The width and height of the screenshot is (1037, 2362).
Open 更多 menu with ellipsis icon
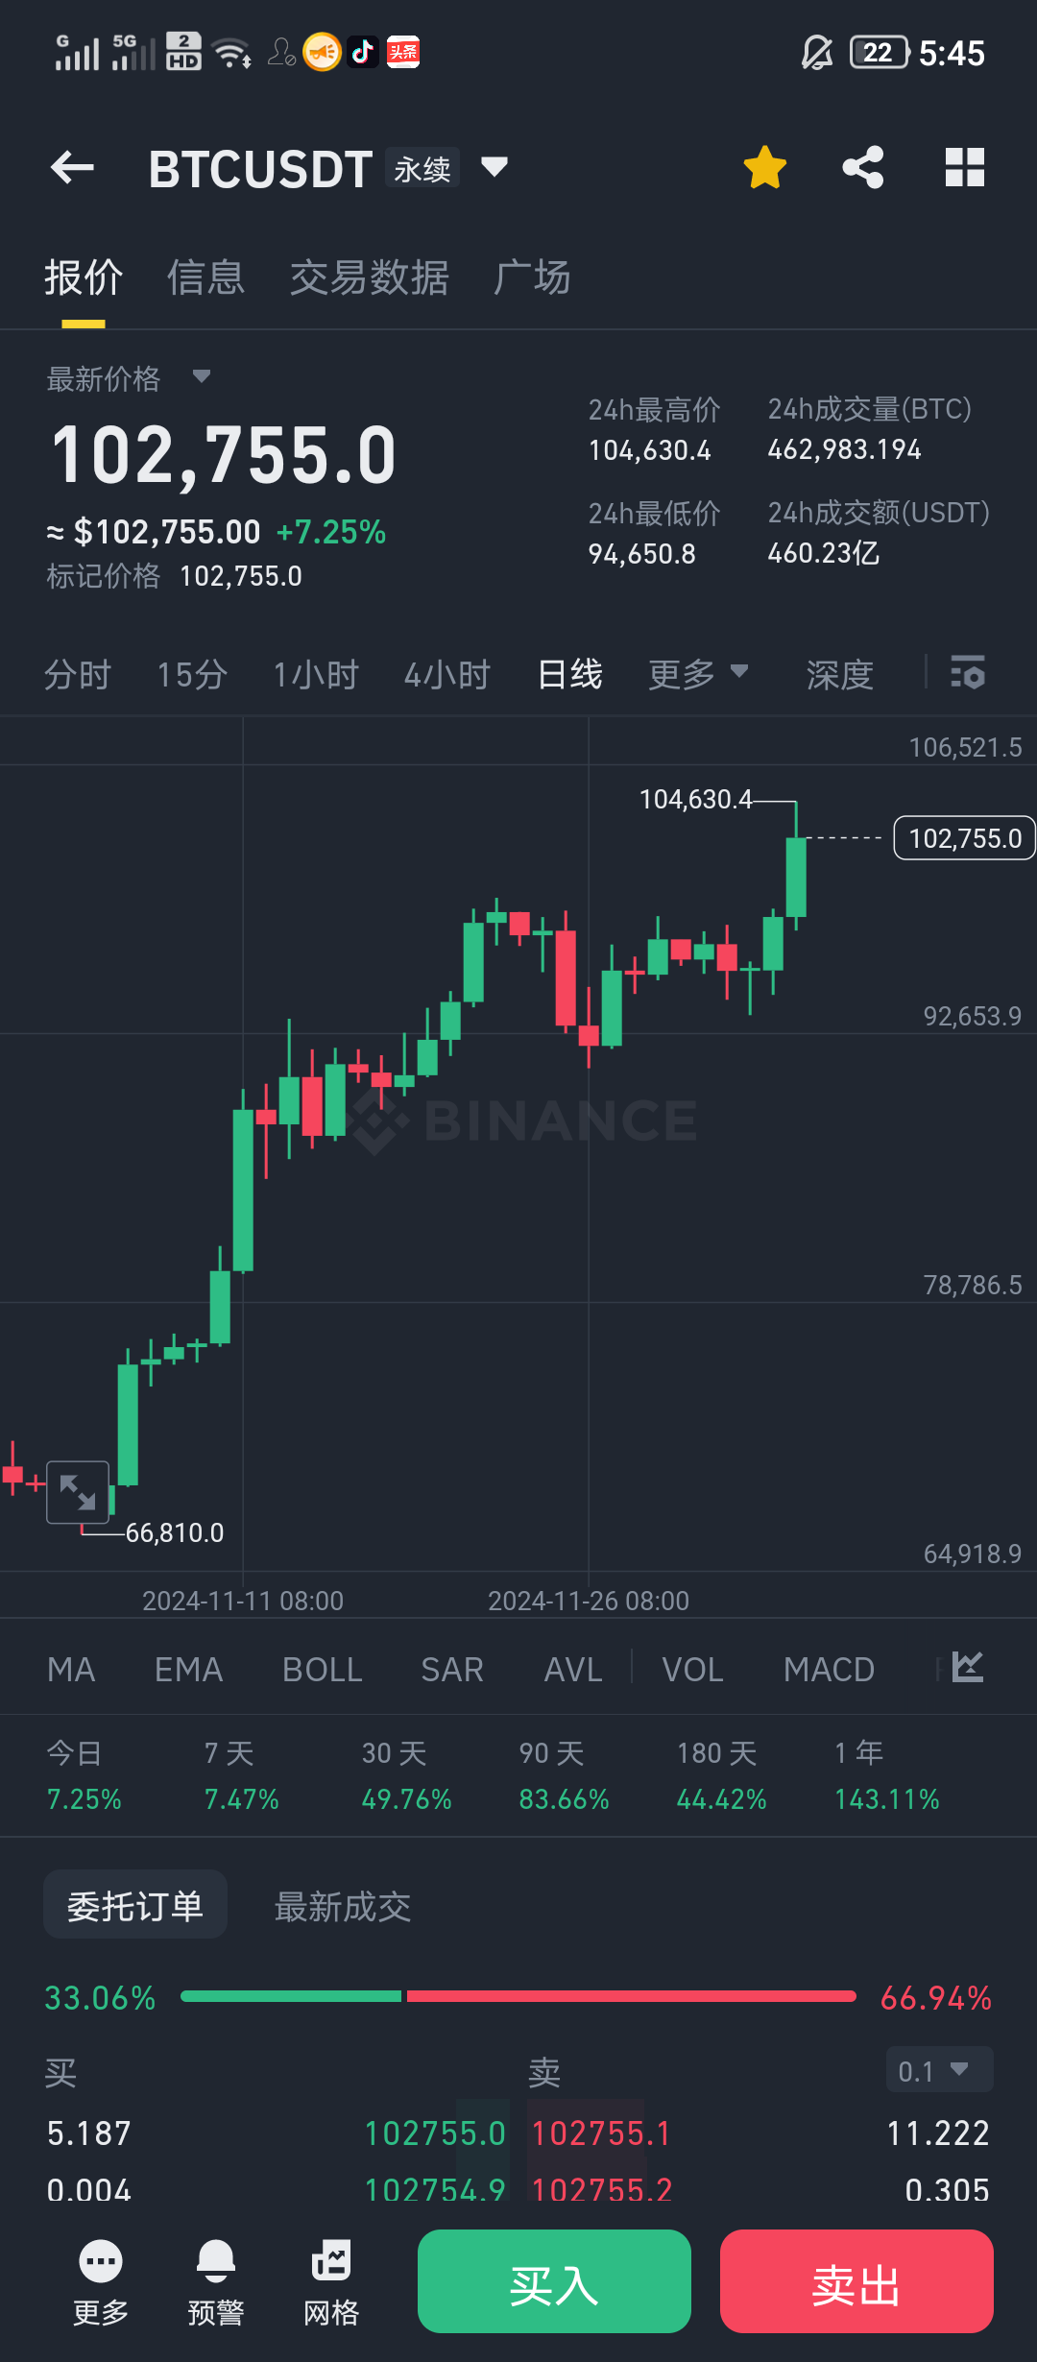point(101,2282)
